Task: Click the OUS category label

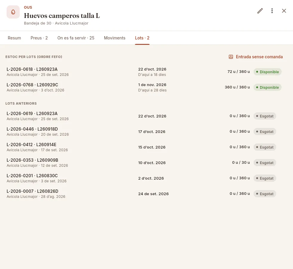Action: [28, 7]
